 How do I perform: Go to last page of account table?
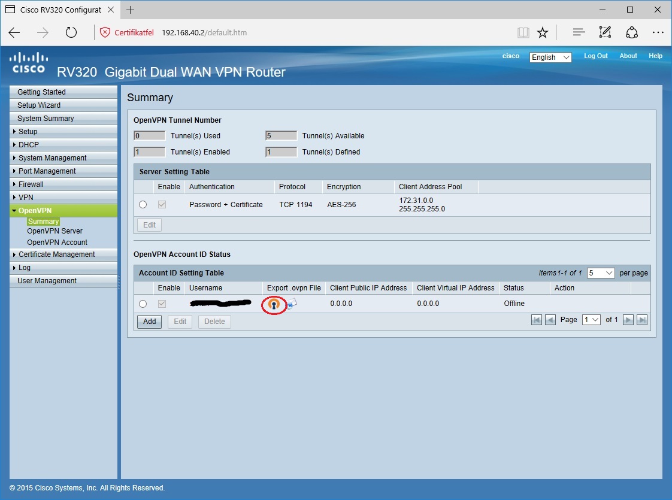point(642,320)
